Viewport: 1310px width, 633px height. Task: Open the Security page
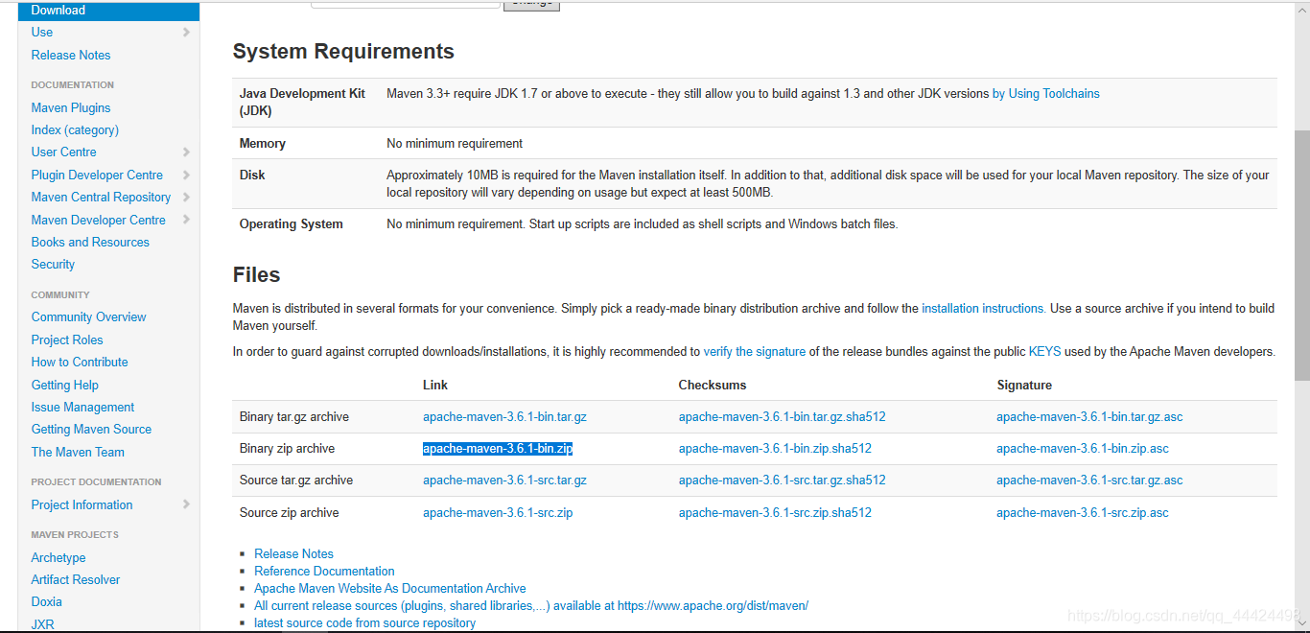(53, 265)
